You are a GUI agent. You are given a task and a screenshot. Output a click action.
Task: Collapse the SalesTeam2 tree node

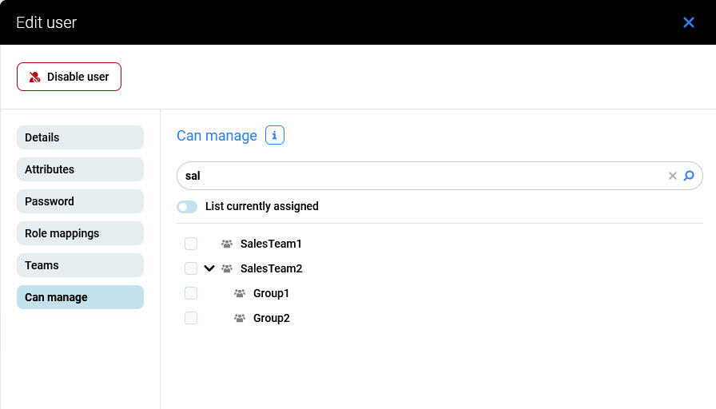[209, 268]
